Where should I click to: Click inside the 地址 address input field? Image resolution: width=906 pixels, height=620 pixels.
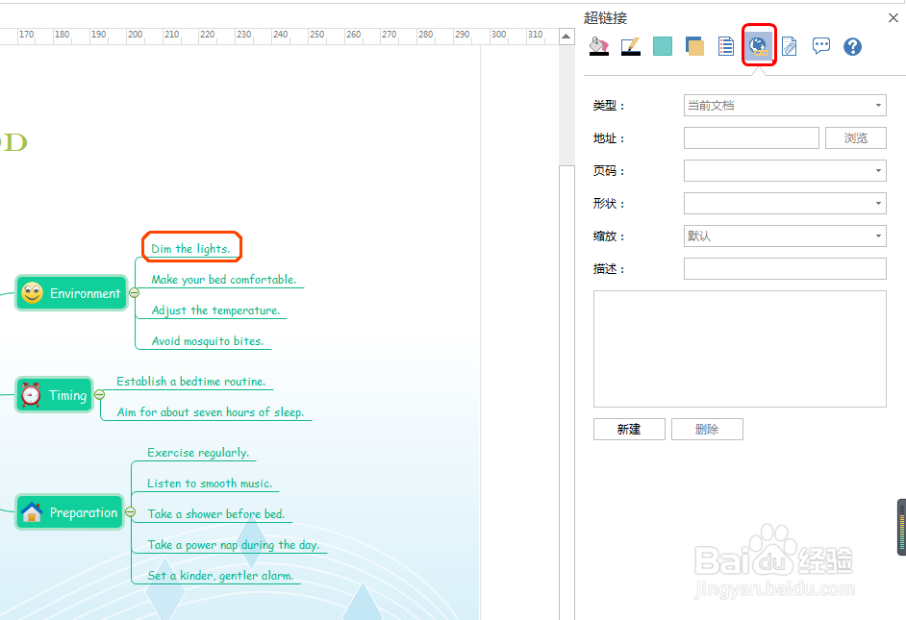750,137
